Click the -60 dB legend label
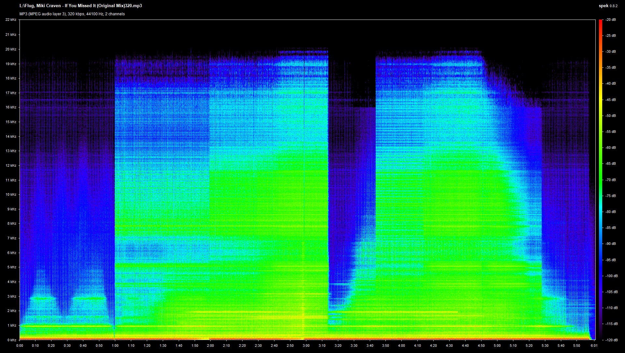The image size is (625, 353). tap(611, 147)
